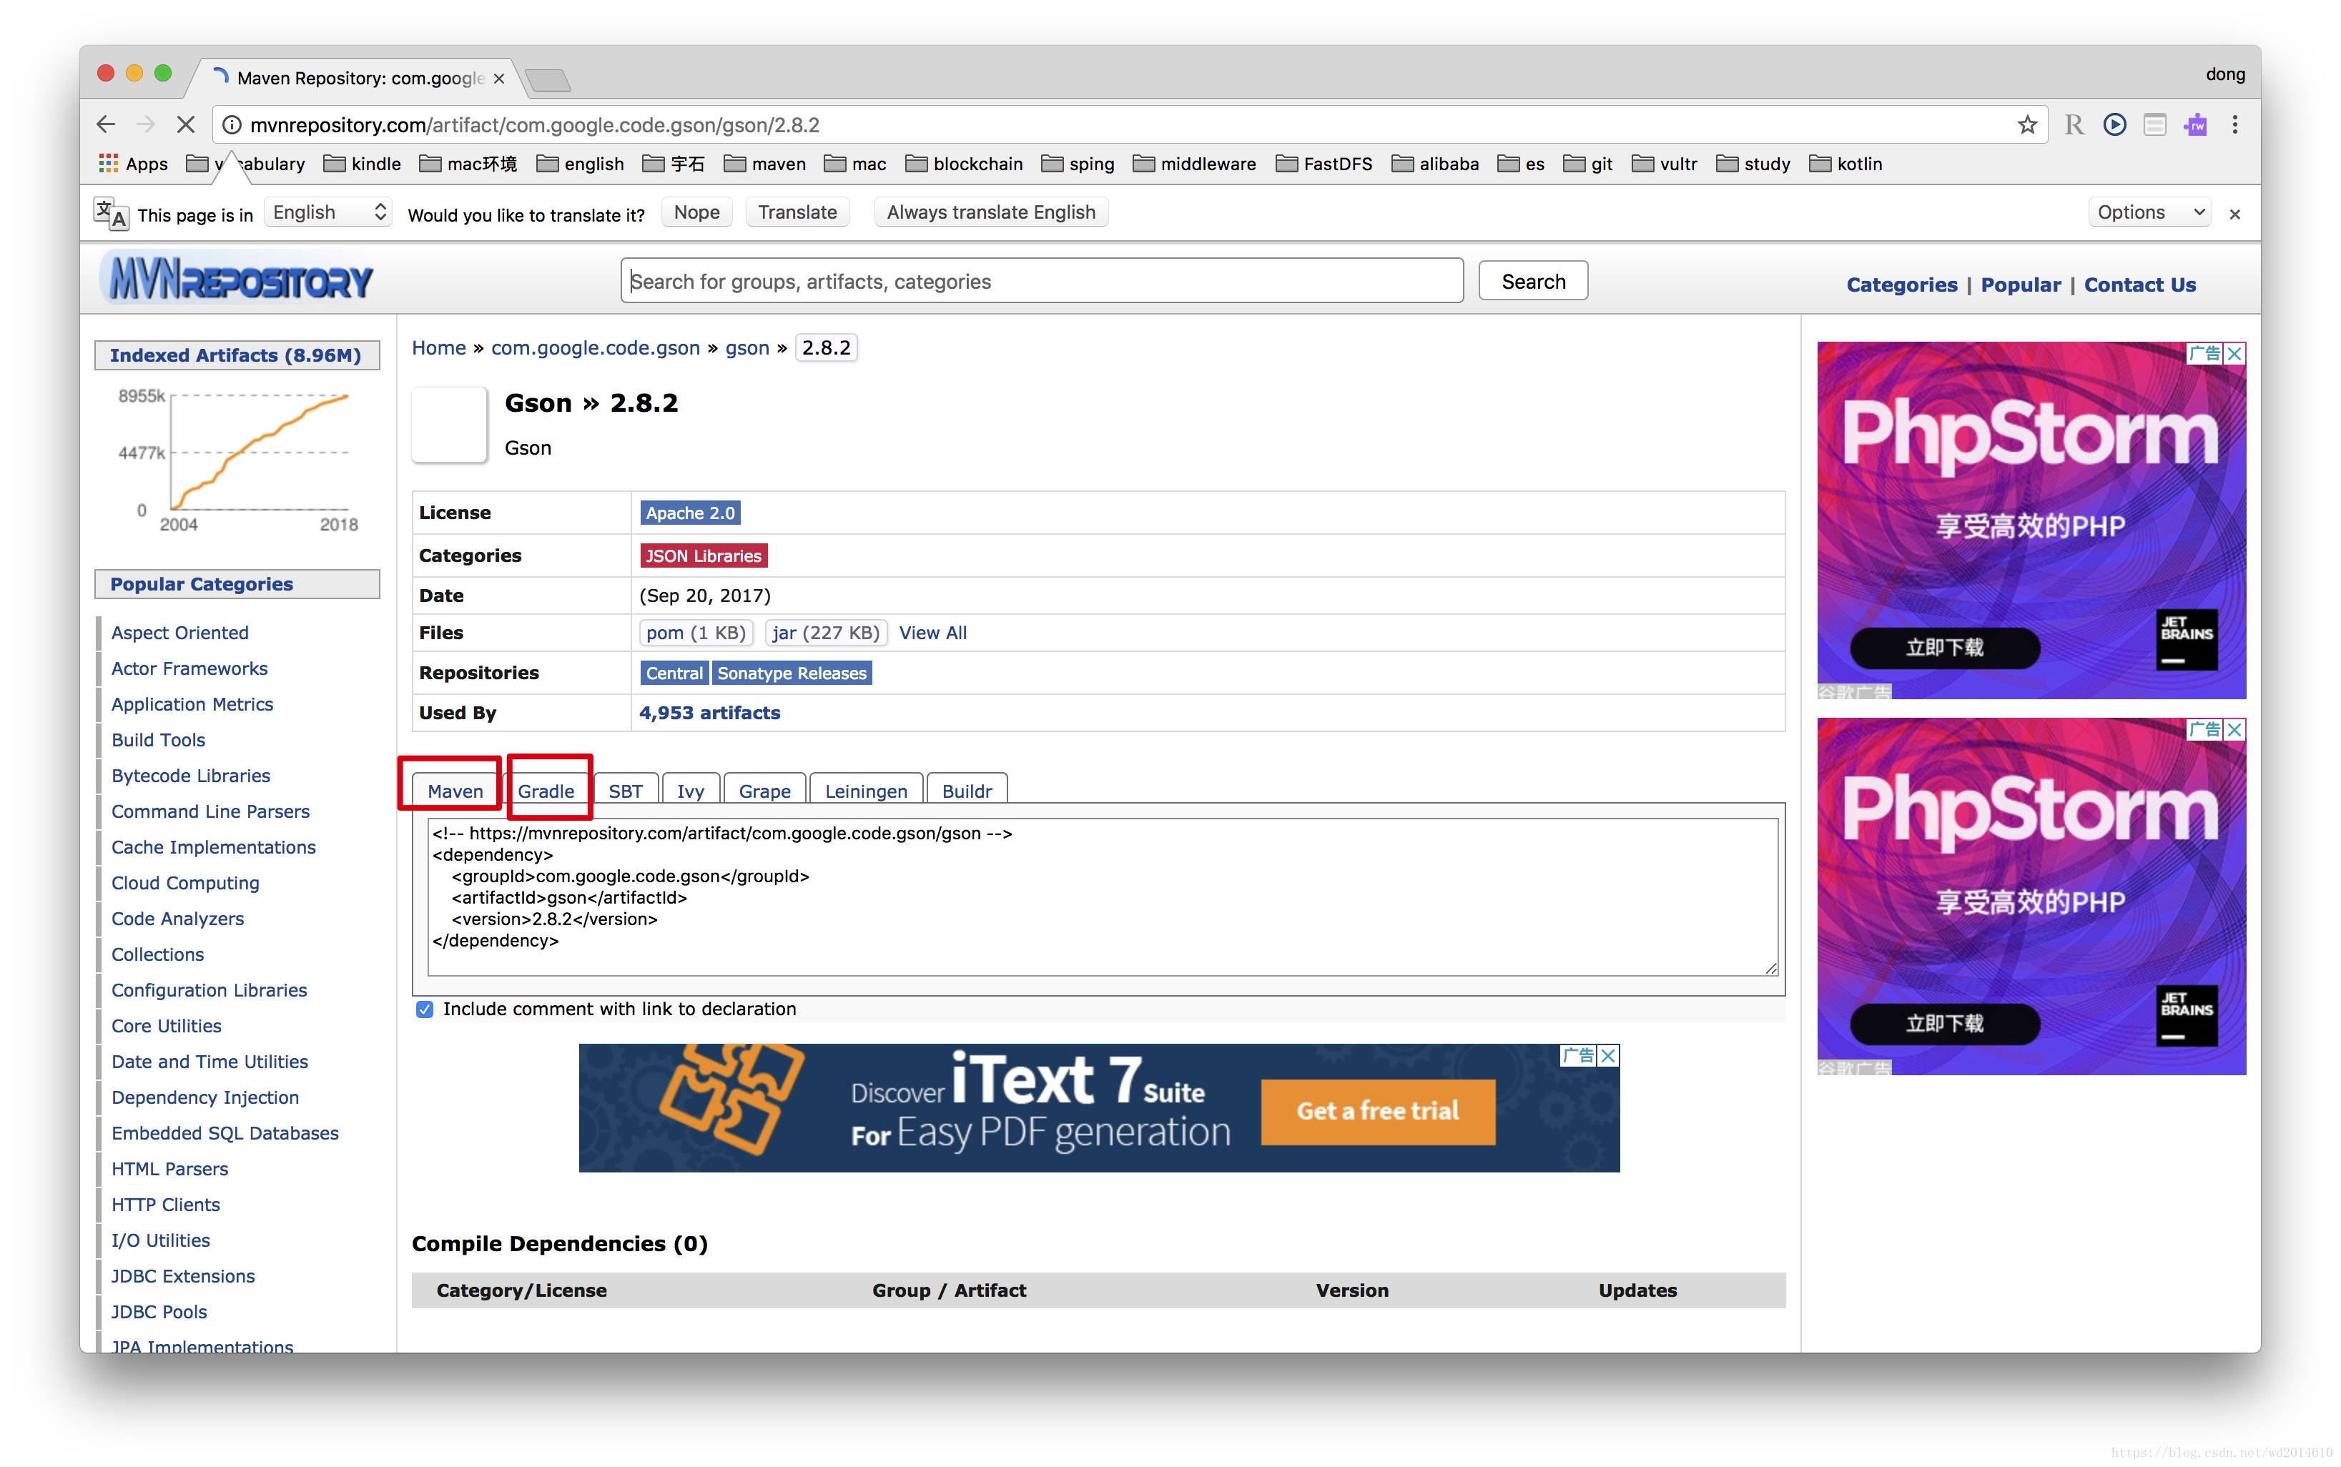View site info icon in address bar

tap(232, 124)
